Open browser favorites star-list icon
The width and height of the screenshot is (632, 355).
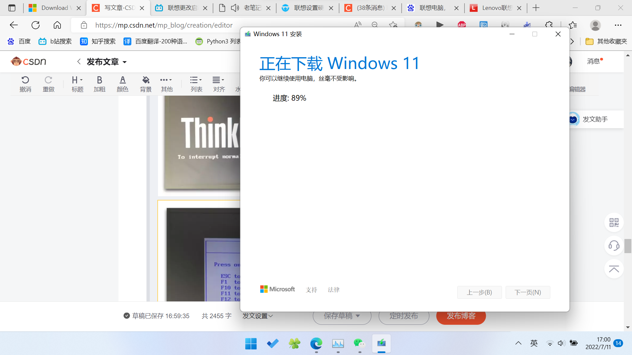[x=573, y=25]
